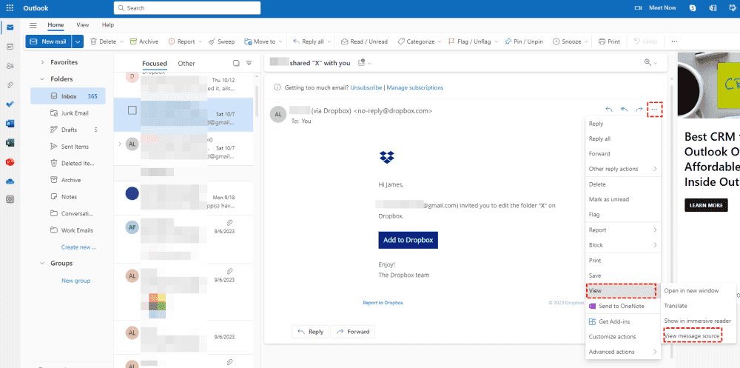Screen dimensions: 740x368
Task: Click in the Search box
Action: tap(189, 8)
